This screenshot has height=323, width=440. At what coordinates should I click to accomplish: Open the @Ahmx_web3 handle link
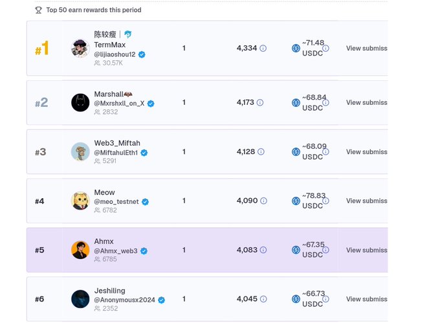click(116, 251)
